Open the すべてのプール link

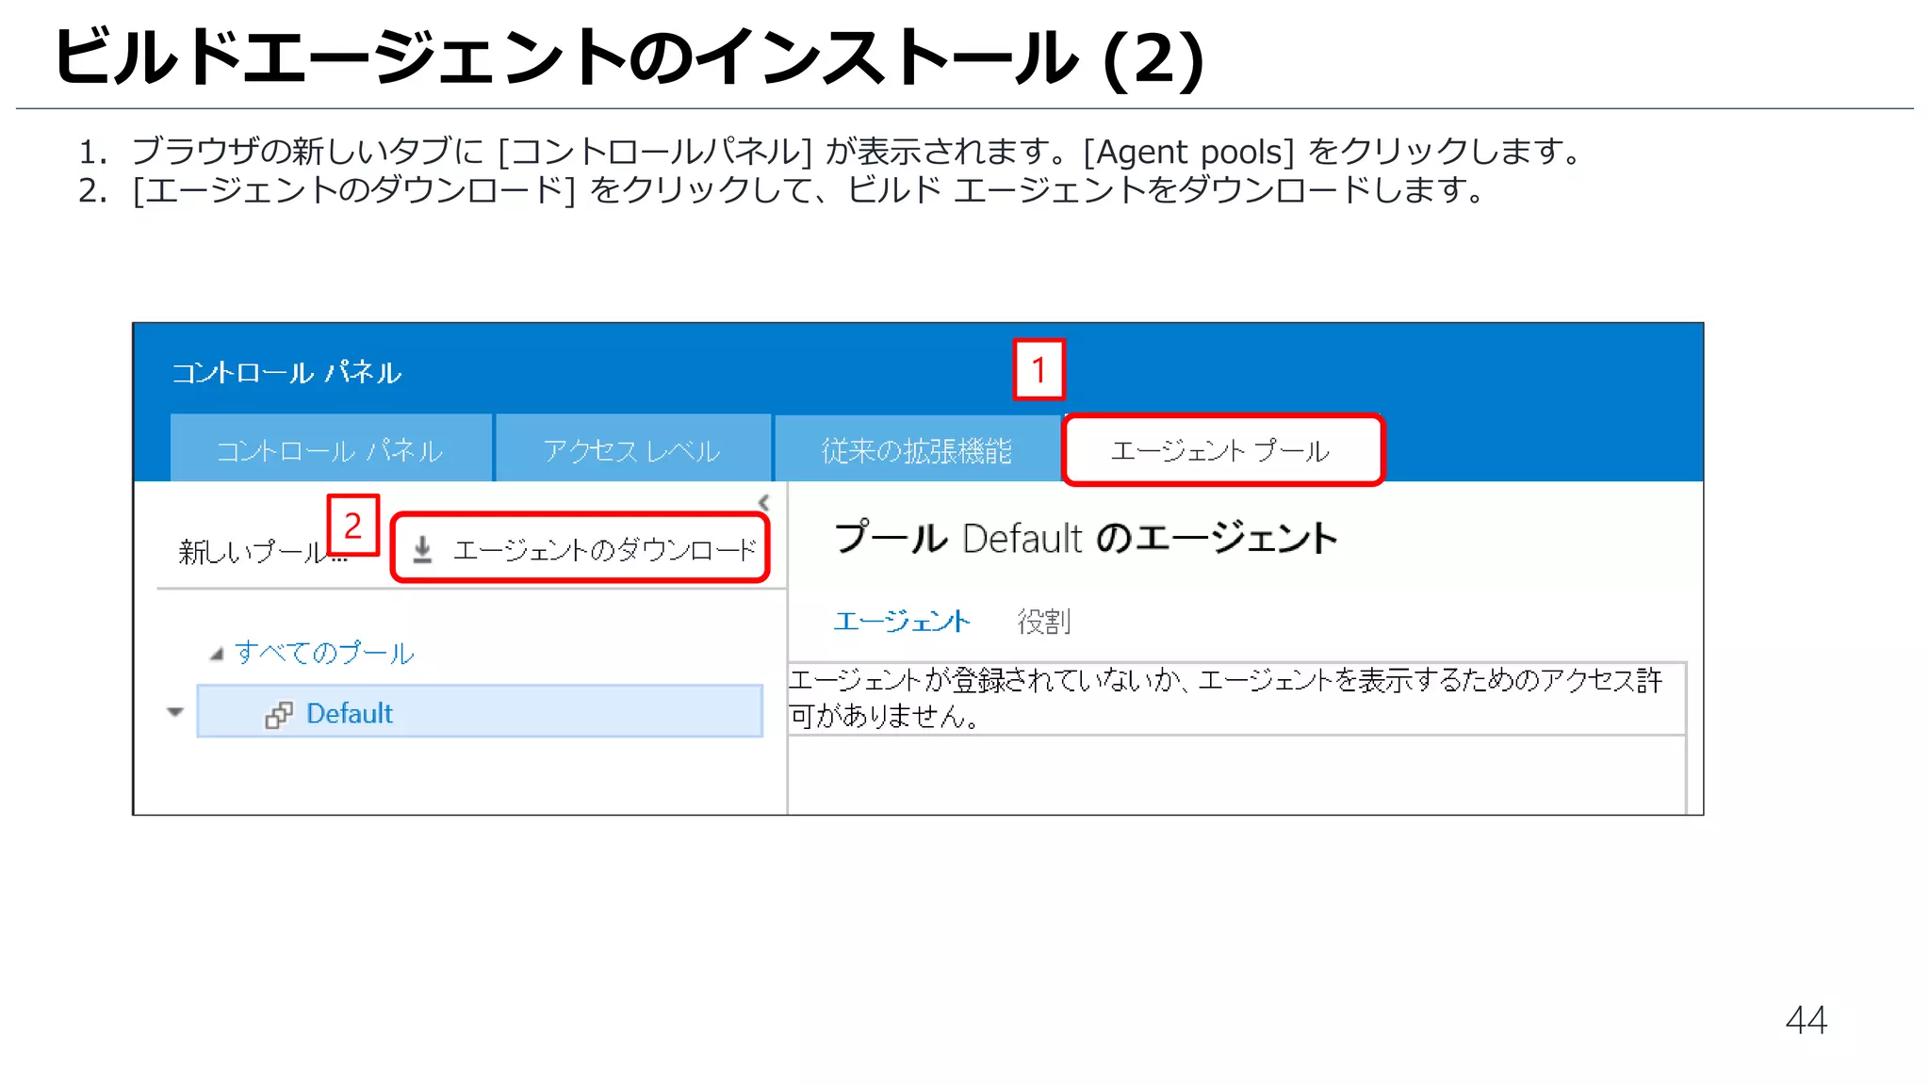[x=324, y=653]
